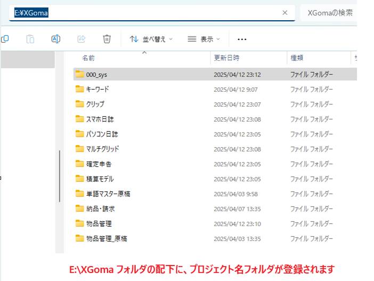The height and width of the screenshot is (281, 374).
Task: Click the Rename icon in toolbar
Action: point(56,39)
